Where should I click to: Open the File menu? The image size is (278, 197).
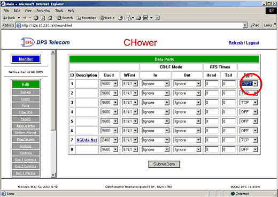click(6, 11)
